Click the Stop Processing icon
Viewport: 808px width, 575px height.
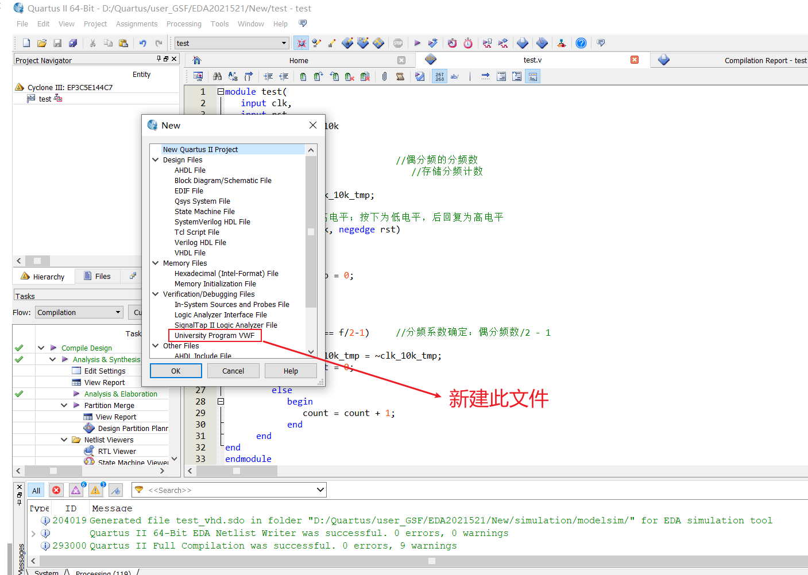398,43
